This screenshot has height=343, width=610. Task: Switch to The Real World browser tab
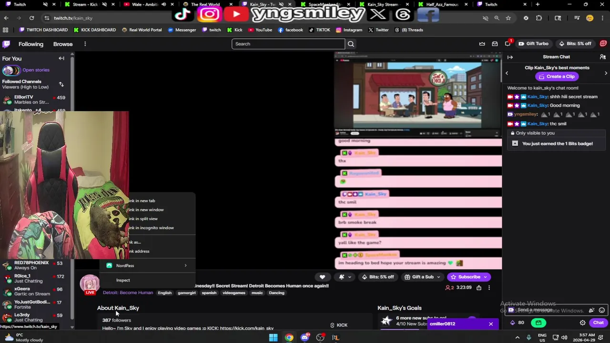pos(205,5)
